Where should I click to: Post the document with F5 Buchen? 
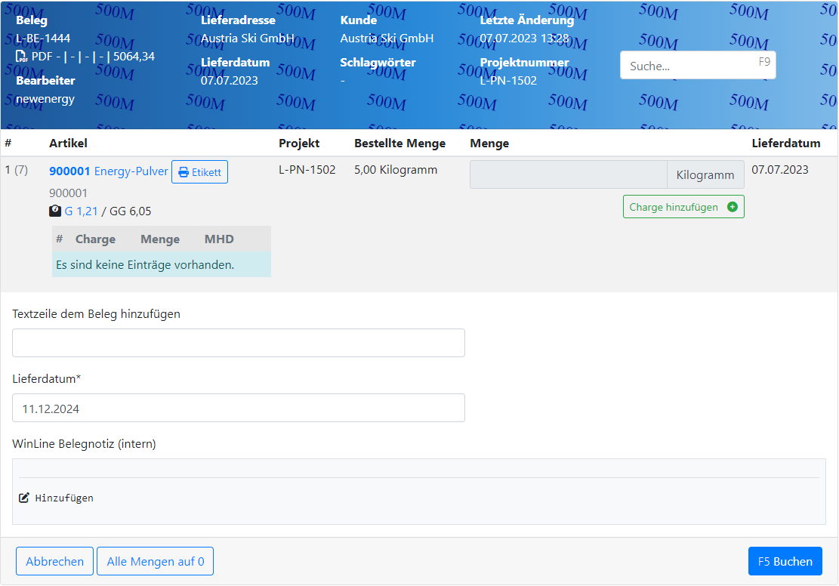(785, 561)
